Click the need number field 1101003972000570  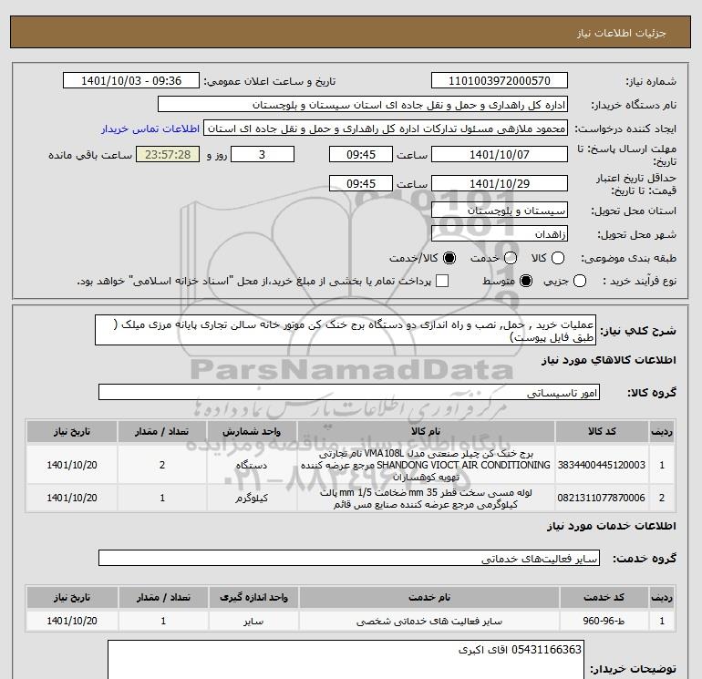[500, 80]
